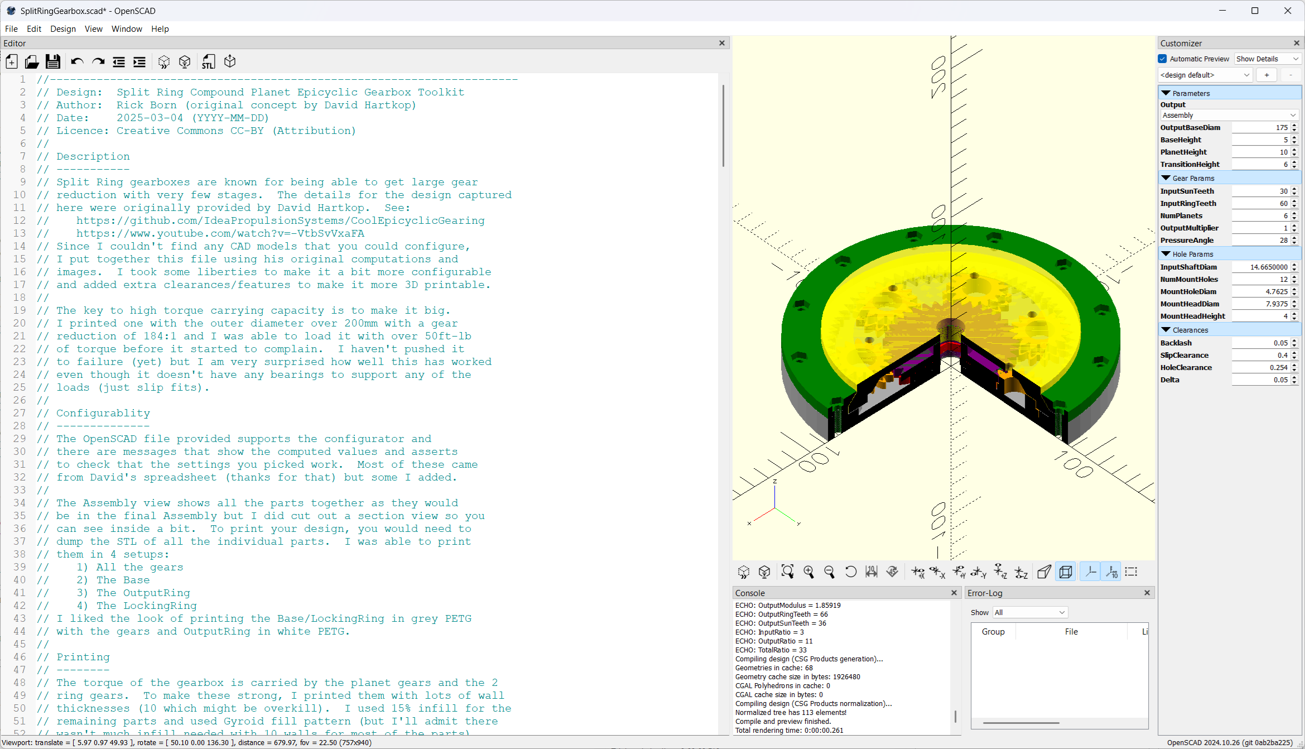Click the preview icon in viewport toolbar

coord(744,572)
